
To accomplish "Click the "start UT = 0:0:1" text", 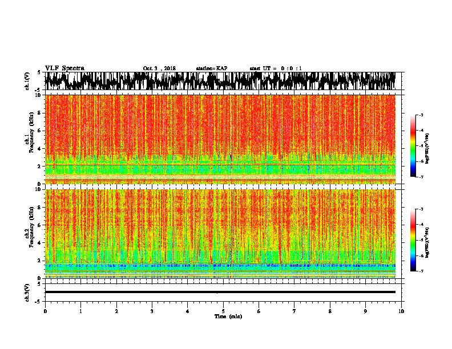I will tap(276, 68).
